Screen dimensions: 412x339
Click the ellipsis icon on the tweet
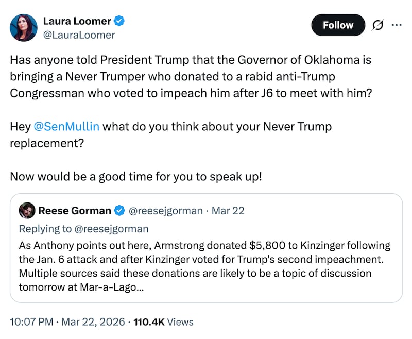(398, 25)
